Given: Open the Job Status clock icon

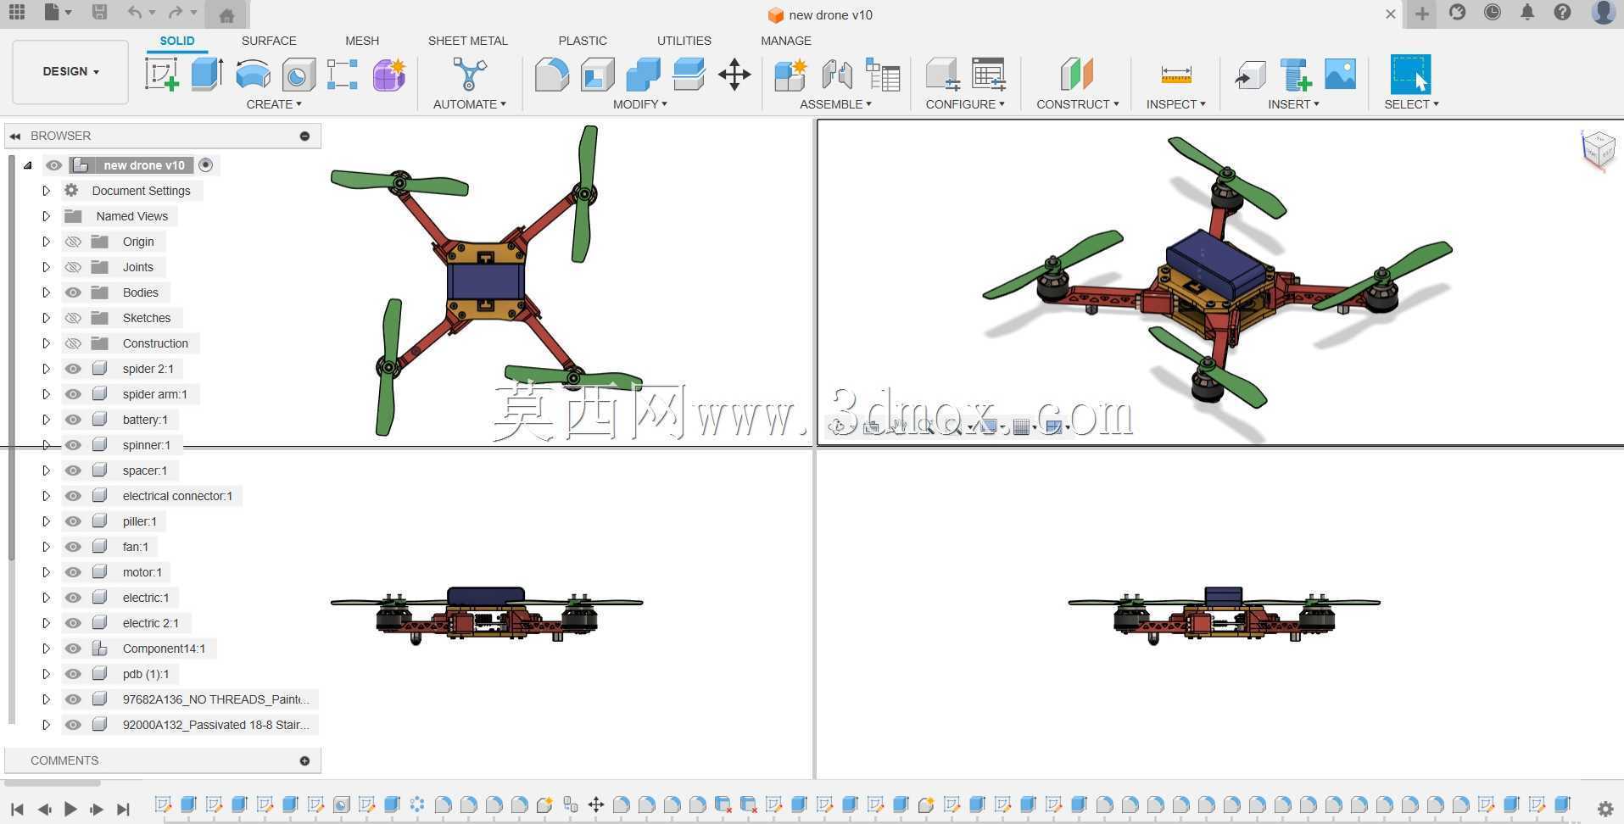Looking at the screenshot, I should point(1493,13).
